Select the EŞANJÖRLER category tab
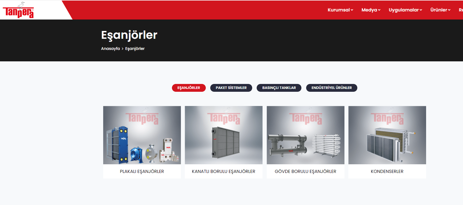 [189, 88]
